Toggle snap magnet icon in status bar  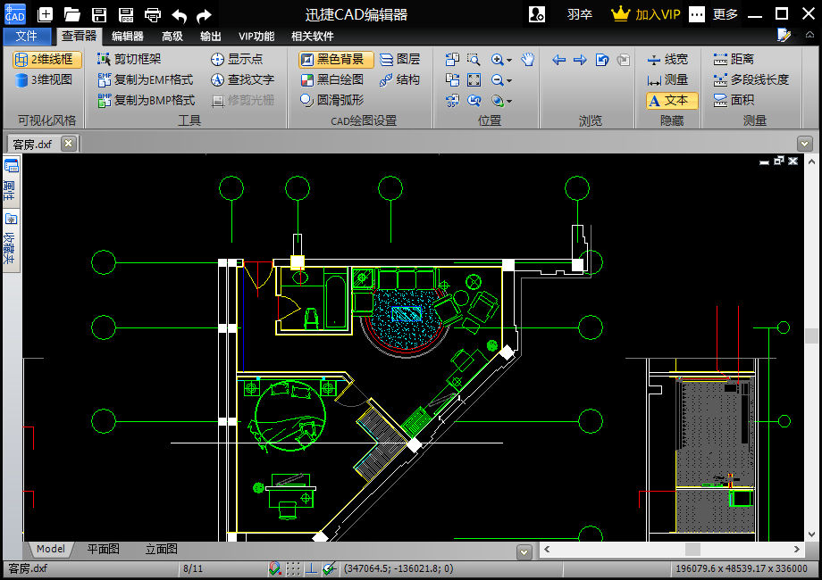(x=275, y=568)
